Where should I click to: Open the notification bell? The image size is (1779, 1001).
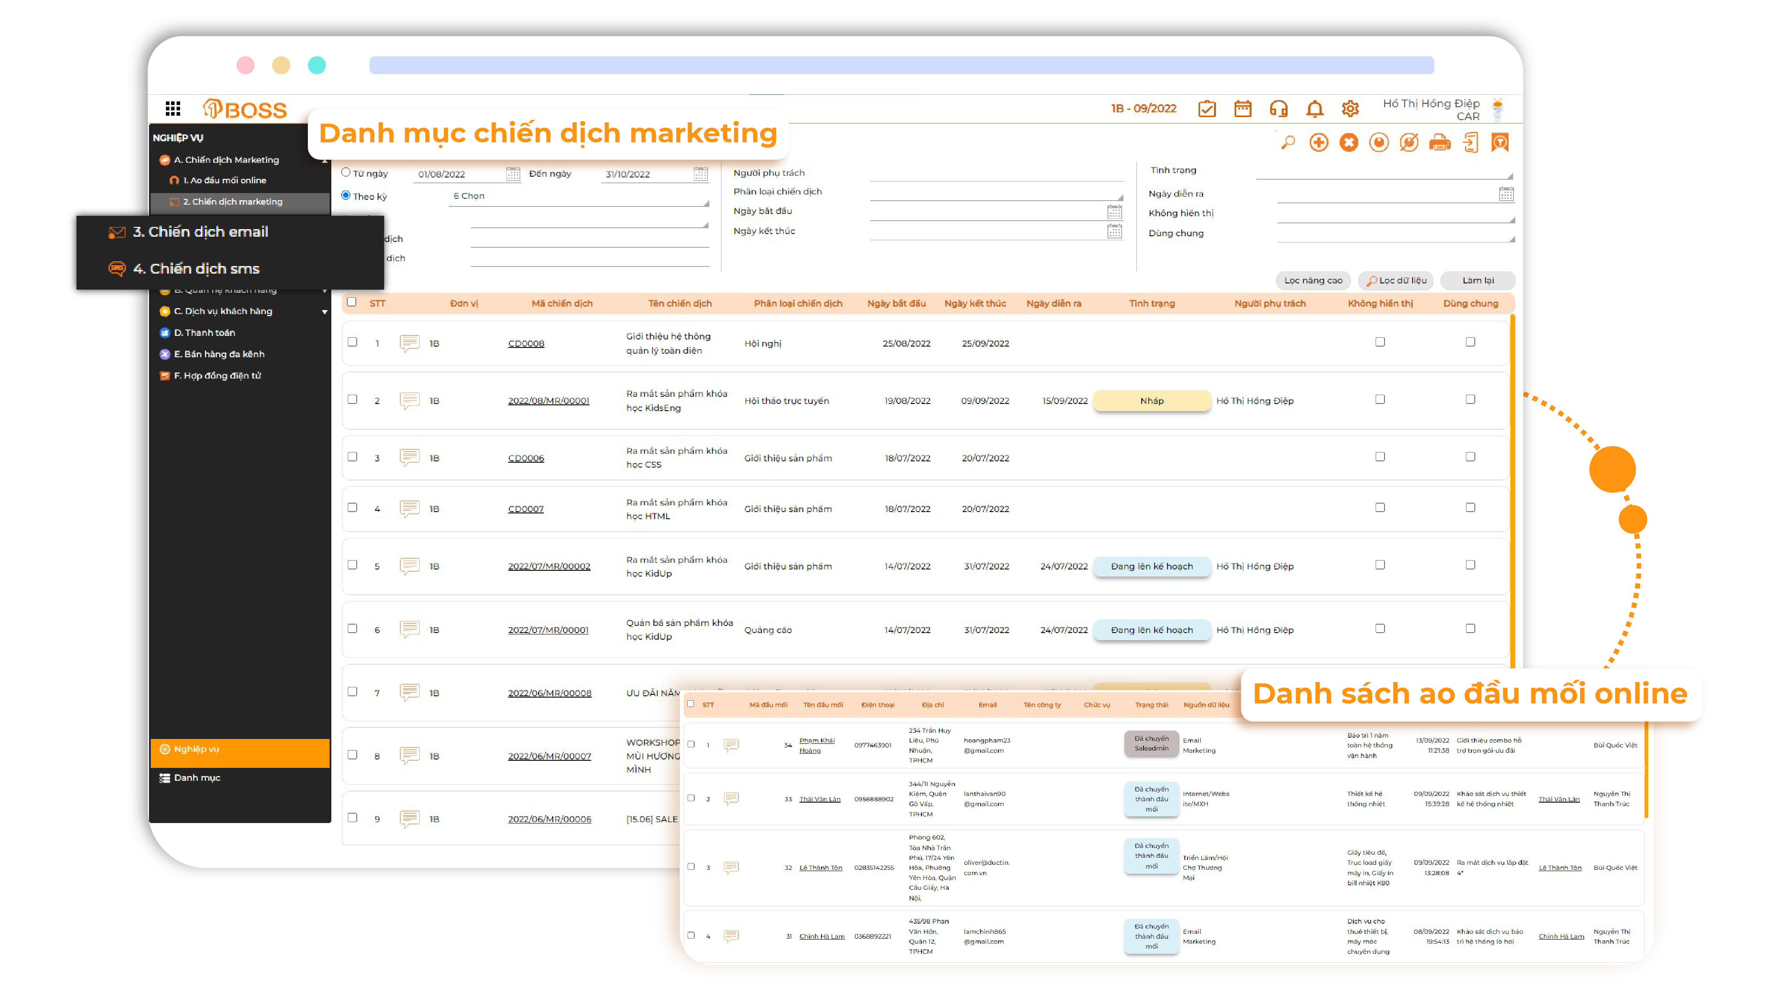(x=1314, y=109)
